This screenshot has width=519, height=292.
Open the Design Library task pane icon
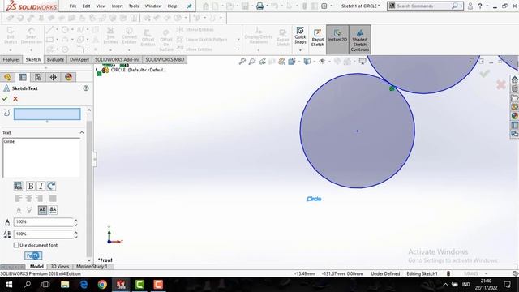[514, 88]
